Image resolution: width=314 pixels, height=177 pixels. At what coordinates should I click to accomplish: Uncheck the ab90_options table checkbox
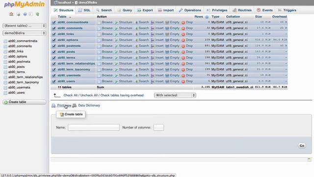tap(54, 40)
